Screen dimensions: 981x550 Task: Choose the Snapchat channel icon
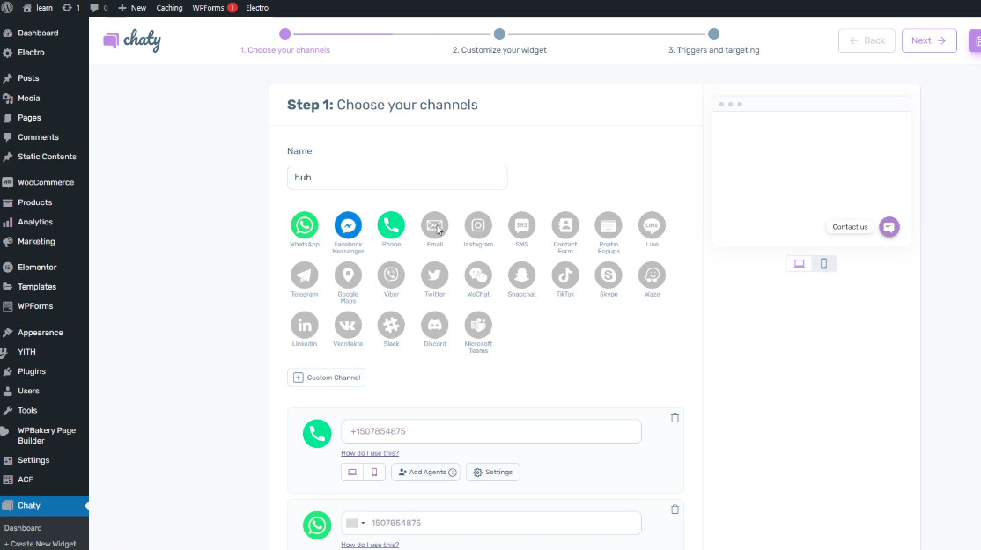[x=521, y=275]
